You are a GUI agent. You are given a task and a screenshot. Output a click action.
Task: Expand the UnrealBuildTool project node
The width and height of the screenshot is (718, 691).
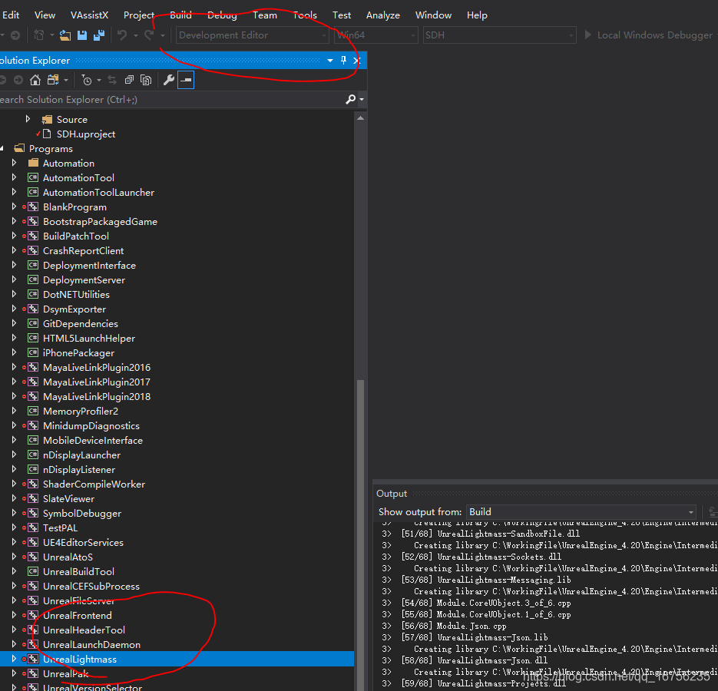tap(14, 571)
